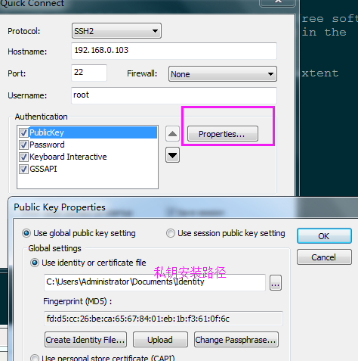This screenshot has height=361, width=358.
Task: Click the identity file path field
Action: click(x=155, y=282)
